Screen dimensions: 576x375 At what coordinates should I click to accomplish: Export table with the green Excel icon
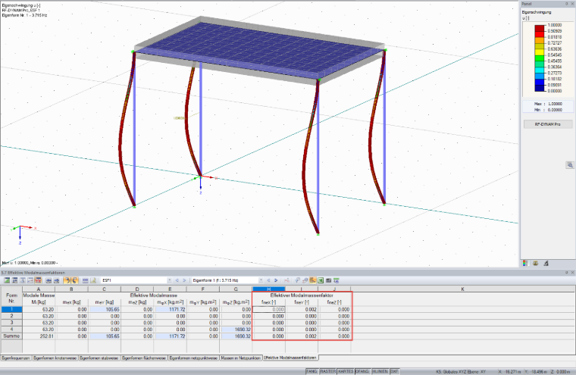point(321,280)
